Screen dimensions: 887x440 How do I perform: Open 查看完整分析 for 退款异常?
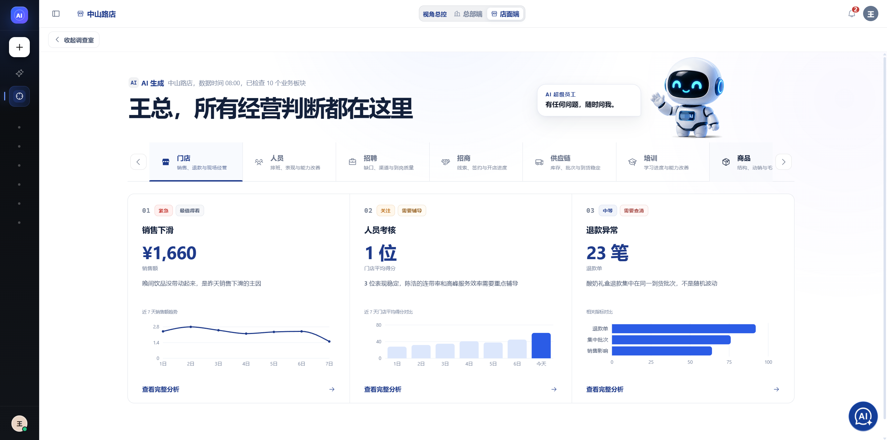[605, 389]
